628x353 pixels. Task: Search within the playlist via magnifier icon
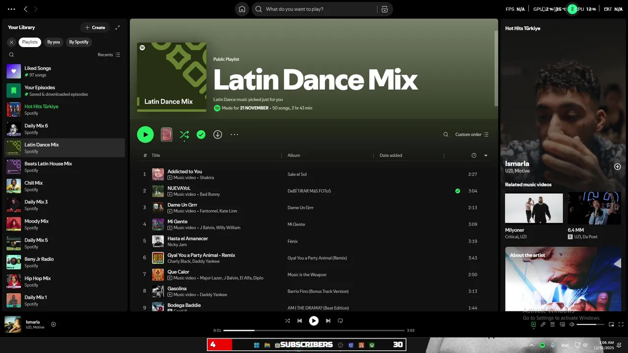(x=445, y=134)
